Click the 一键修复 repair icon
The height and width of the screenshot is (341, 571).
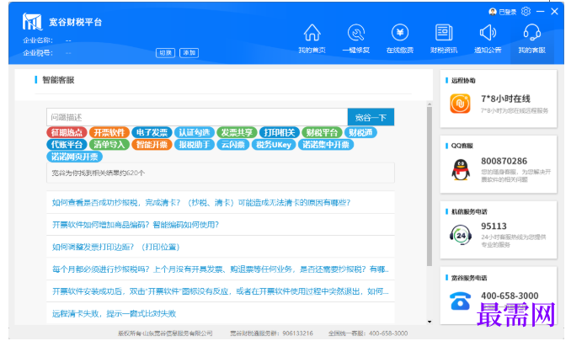356,32
